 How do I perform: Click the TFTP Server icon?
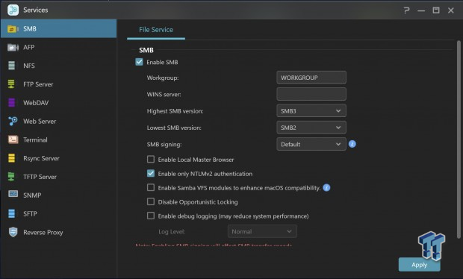coord(11,176)
